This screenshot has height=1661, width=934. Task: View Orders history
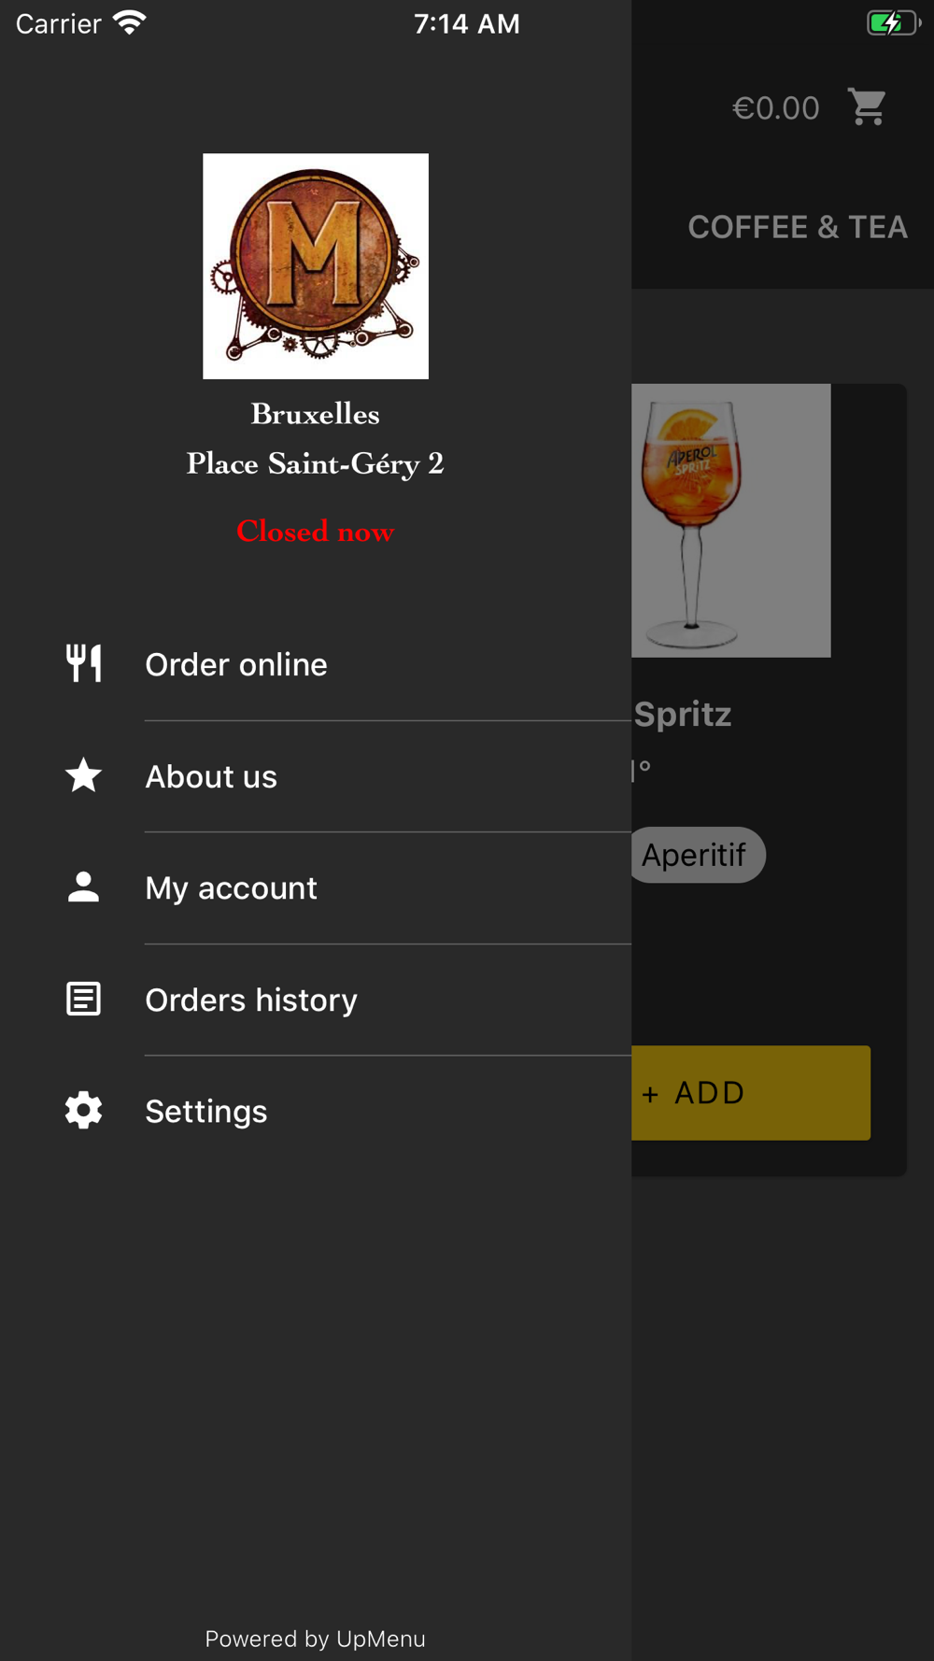(316, 1000)
